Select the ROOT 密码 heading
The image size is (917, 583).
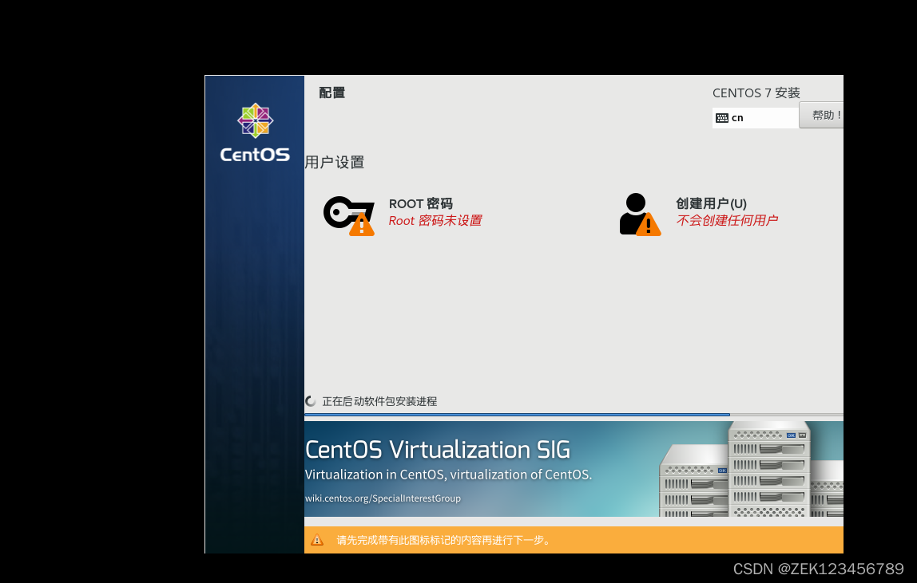click(x=420, y=203)
